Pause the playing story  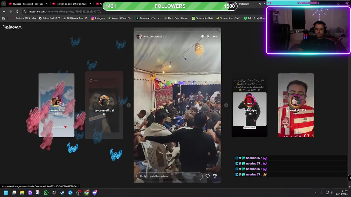[208, 36]
